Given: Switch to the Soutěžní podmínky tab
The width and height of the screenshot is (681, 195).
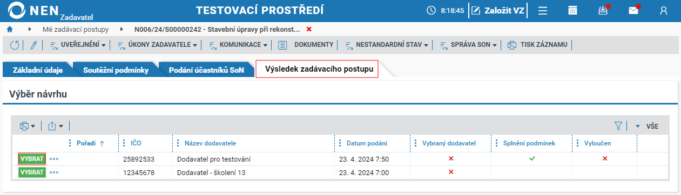Looking at the screenshot, I should click(x=116, y=70).
